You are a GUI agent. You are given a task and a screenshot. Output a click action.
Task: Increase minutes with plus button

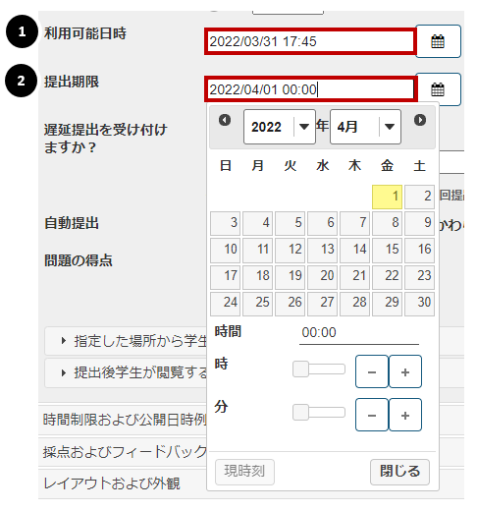[405, 415]
